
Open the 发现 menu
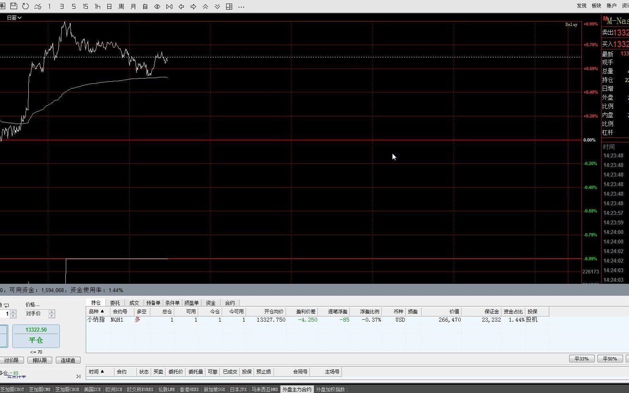tap(582, 6)
